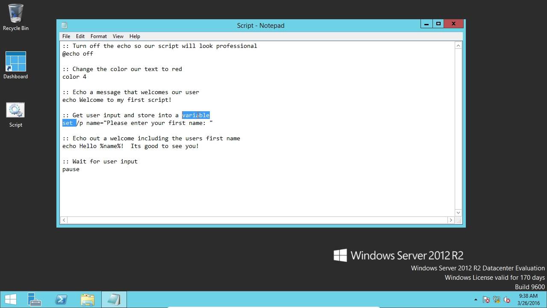The image size is (547, 308).
Task: Launch PowerShell from the taskbar
Action: click(61, 300)
